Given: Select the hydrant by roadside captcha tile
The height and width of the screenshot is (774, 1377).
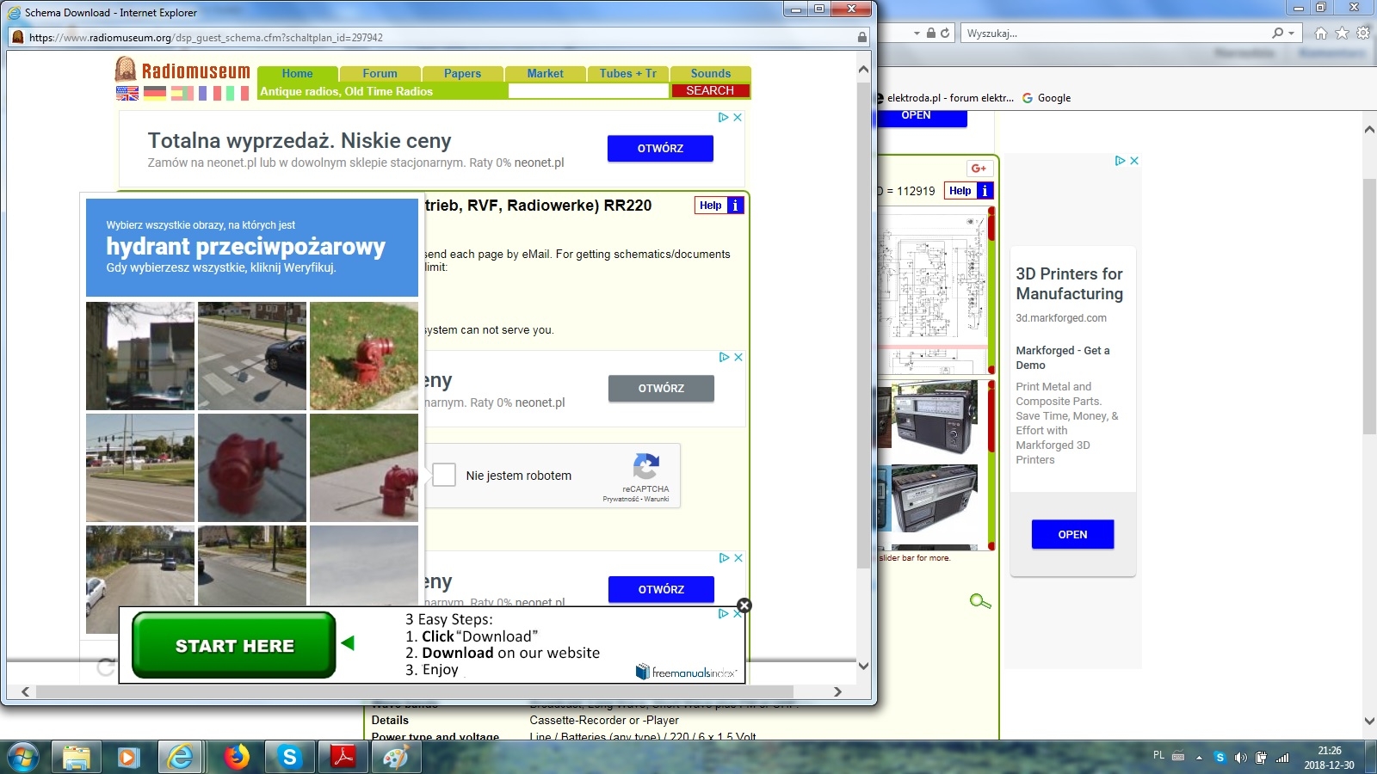Looking at the screenshot, I should pos(364,468).
